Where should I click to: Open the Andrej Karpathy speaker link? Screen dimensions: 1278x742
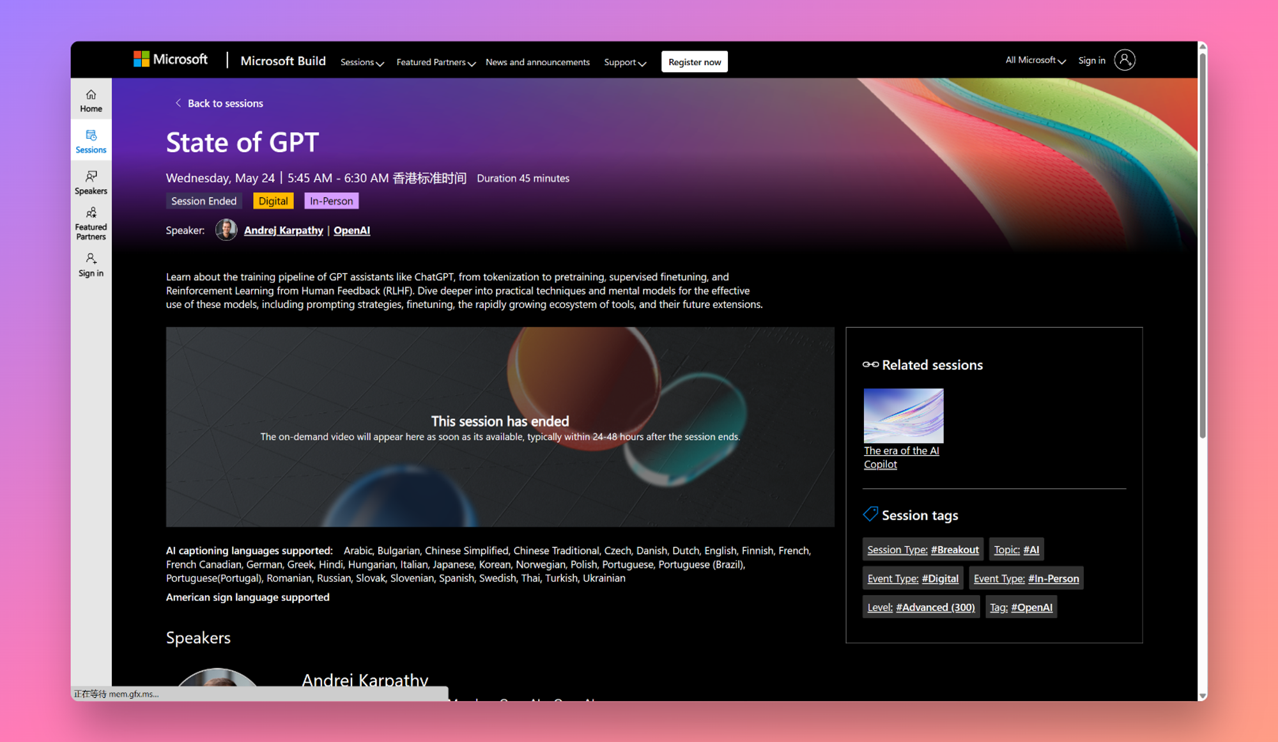tap(284, 230)
